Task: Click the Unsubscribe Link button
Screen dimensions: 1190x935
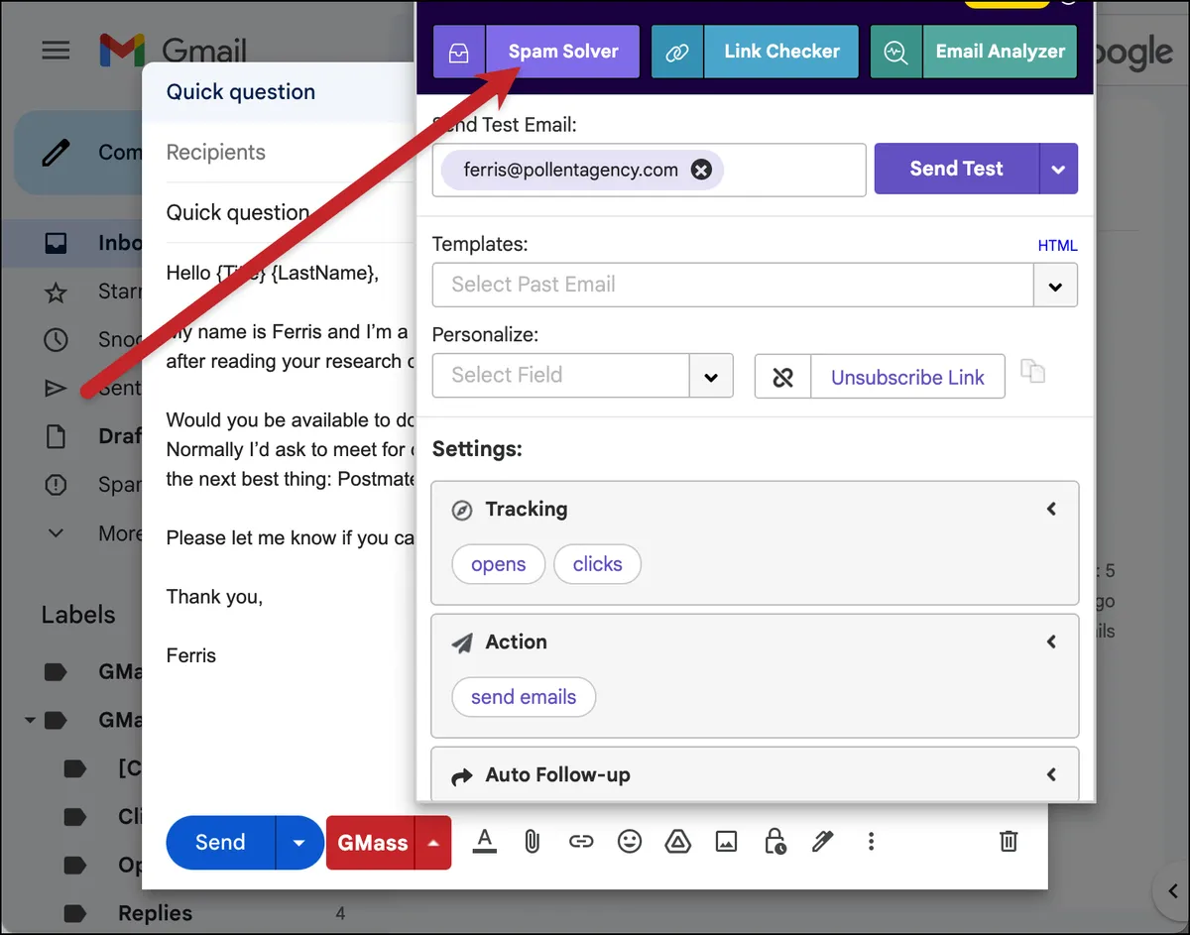Action: point(907,377)
